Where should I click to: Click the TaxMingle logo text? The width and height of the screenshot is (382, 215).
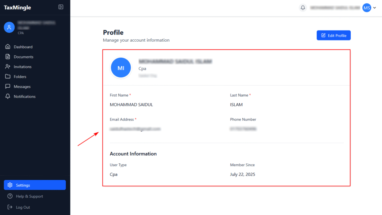[x=18, y=7]
